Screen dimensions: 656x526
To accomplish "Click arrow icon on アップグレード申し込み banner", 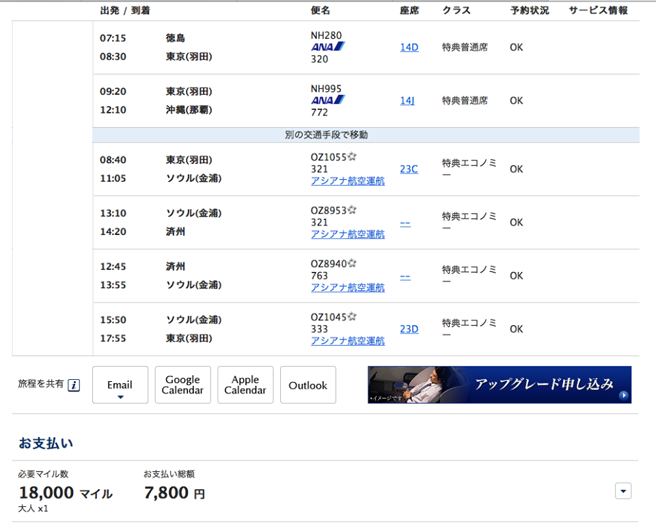I will tap(623, 395).
